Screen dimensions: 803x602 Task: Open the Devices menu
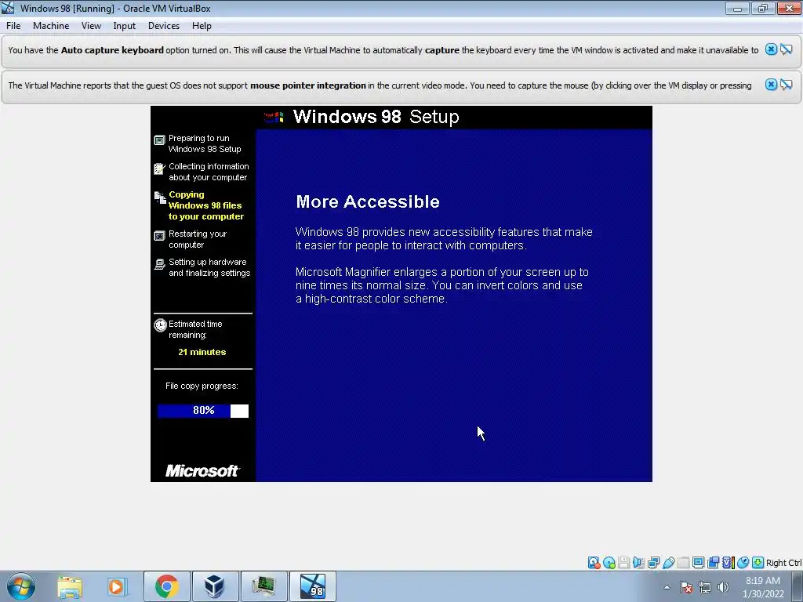coord(163,26)
